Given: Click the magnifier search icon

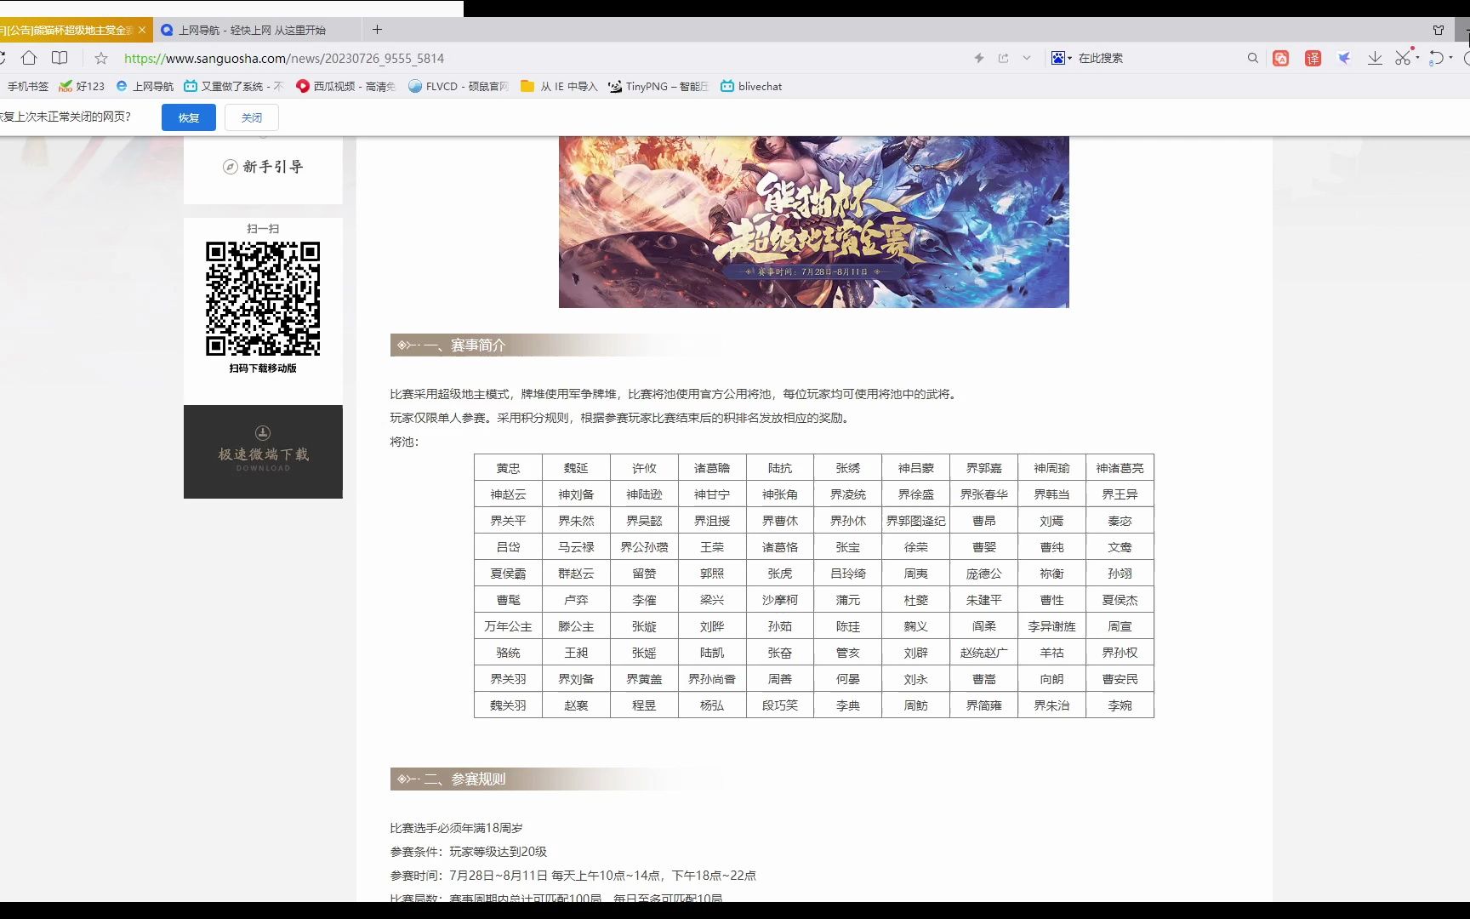Looking at the screenshot, I should pos(1252,58).
